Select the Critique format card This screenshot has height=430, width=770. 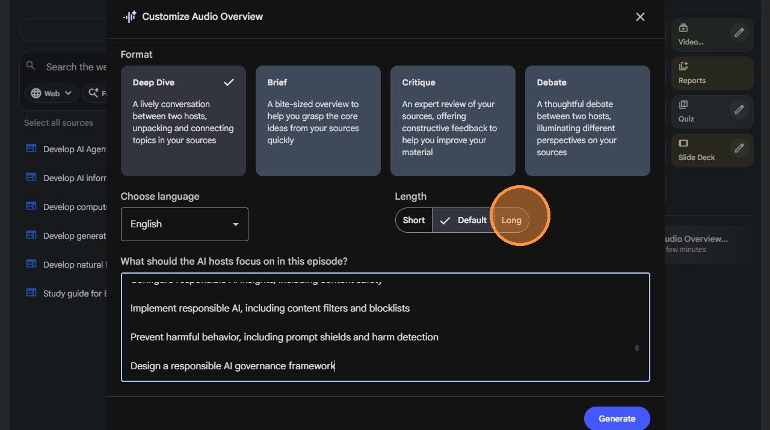(x=452, y=121)
